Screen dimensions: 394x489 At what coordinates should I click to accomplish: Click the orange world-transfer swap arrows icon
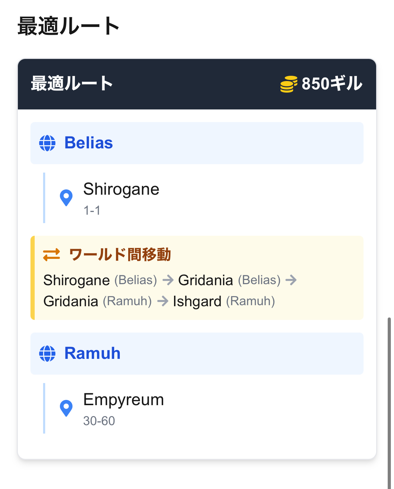[51, 255]
